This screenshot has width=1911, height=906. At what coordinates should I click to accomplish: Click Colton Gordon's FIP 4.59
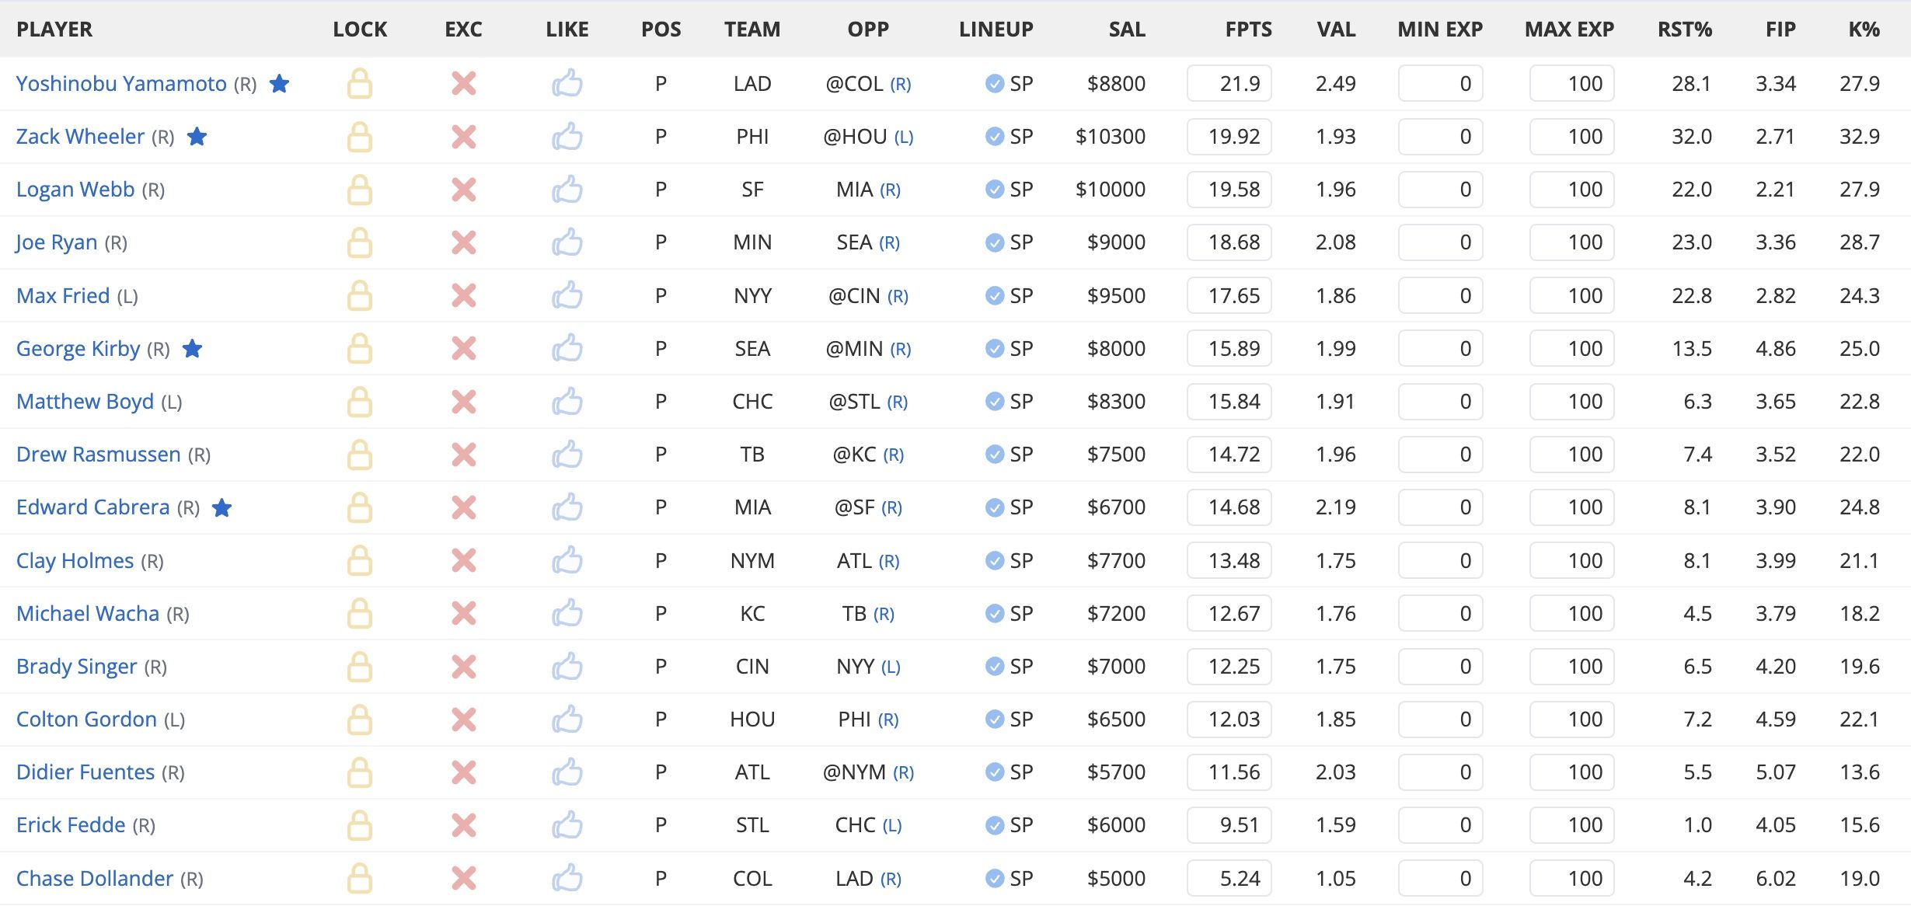pyautogui.click(x=1776, y=719)
